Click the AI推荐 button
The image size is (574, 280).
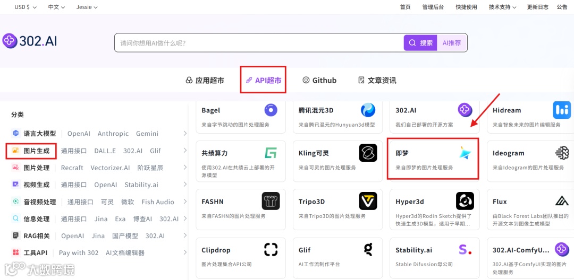point(452,43)
